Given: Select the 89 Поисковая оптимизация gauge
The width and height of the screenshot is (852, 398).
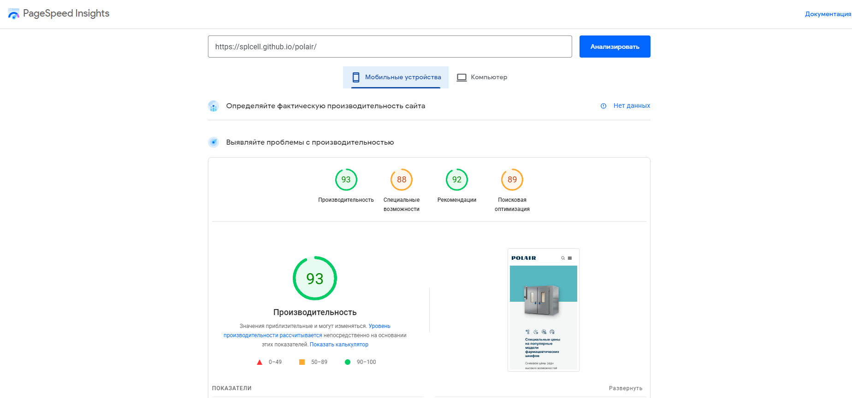Looking at the screenshot, I should pyautogui.click(x=512, y=180).
